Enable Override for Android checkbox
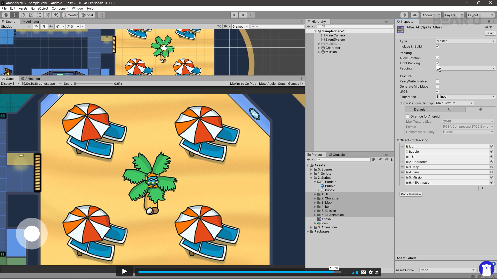This screenshot has width=497, height=279. coord(408,117)
